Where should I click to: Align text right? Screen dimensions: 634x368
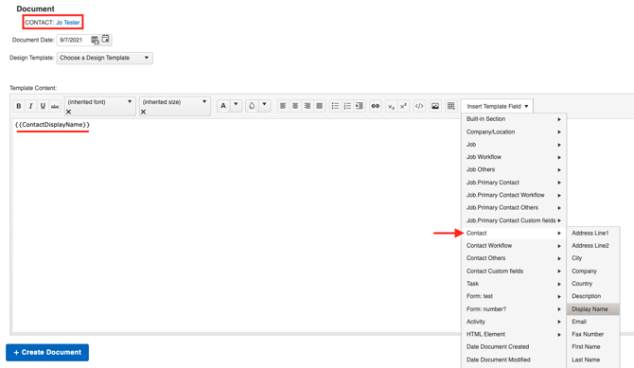308,106
